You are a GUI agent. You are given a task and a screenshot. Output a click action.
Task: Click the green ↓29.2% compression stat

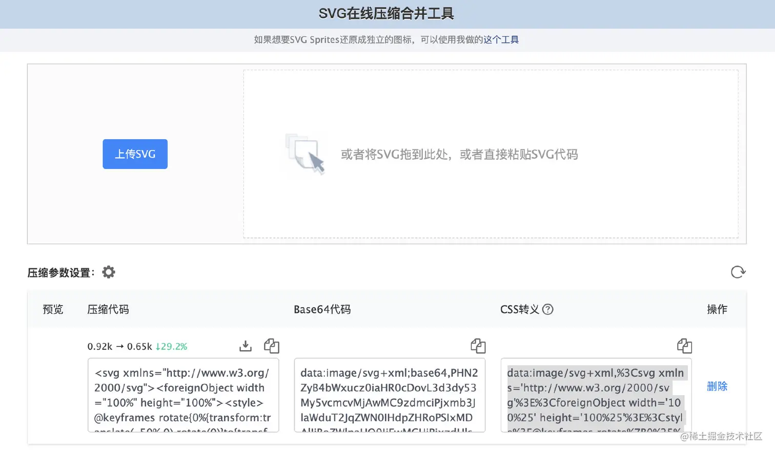point(171,347)
